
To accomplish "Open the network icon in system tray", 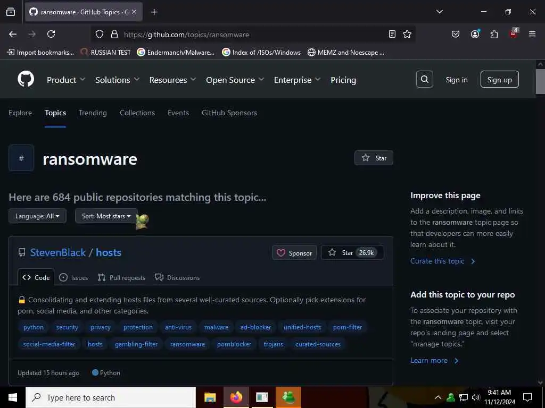I will [464, 397].
